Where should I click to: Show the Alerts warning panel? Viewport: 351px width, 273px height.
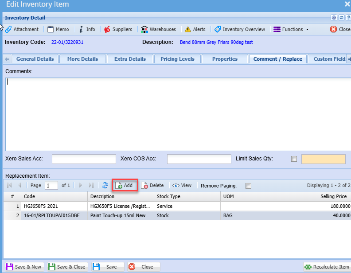click(195, 29)
